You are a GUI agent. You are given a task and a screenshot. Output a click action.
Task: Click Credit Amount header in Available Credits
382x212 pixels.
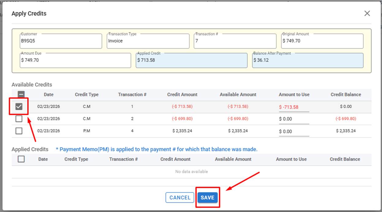[182, 95]
